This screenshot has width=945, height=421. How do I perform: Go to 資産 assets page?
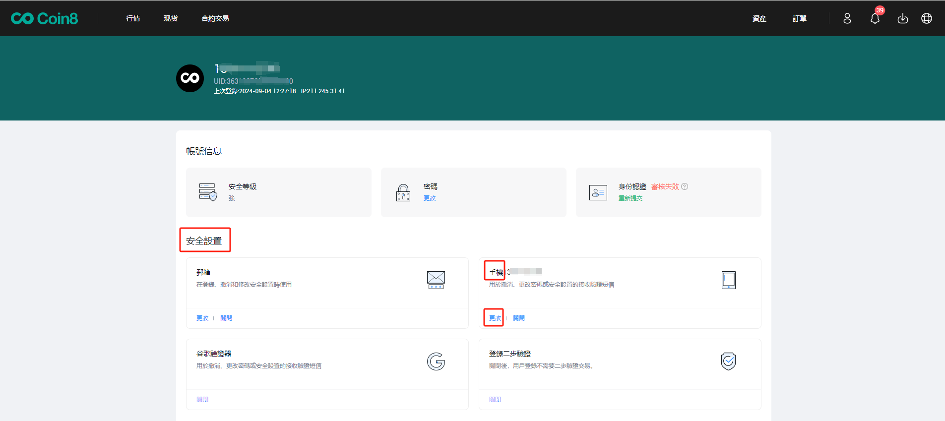759,18
